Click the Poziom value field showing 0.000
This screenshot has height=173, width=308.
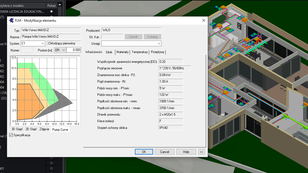click(x=73, y=50)
